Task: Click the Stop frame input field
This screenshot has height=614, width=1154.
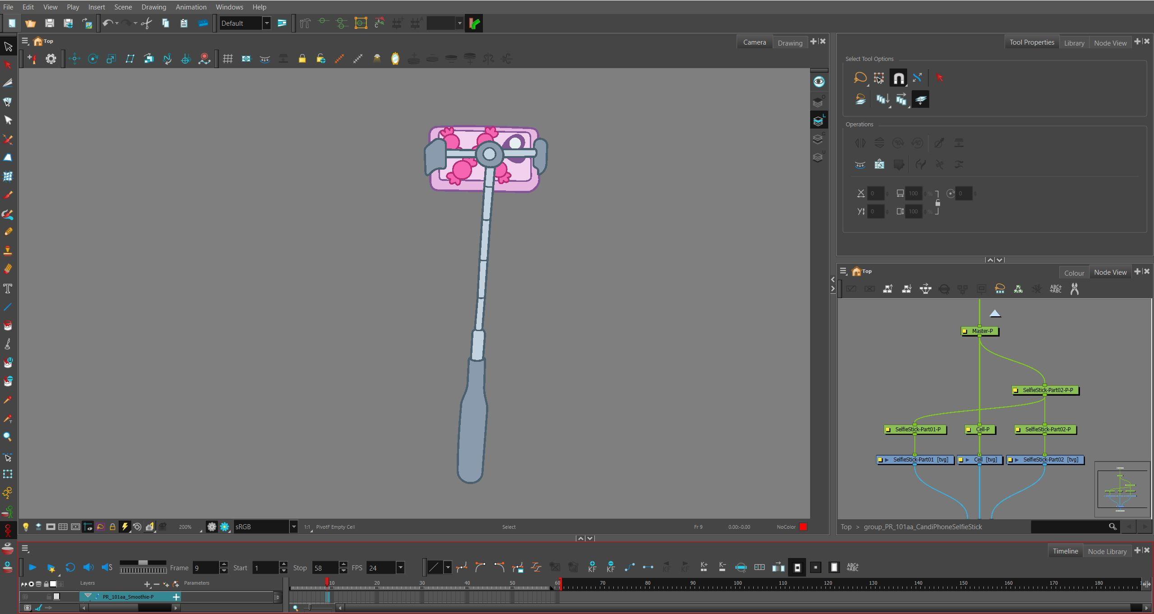Action: [x=325, y=568]
